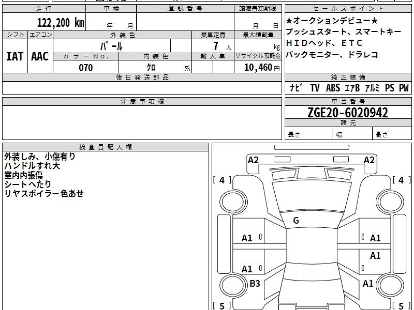
Task: Click the リサイクル預託金 header
Action: point(258,56)
